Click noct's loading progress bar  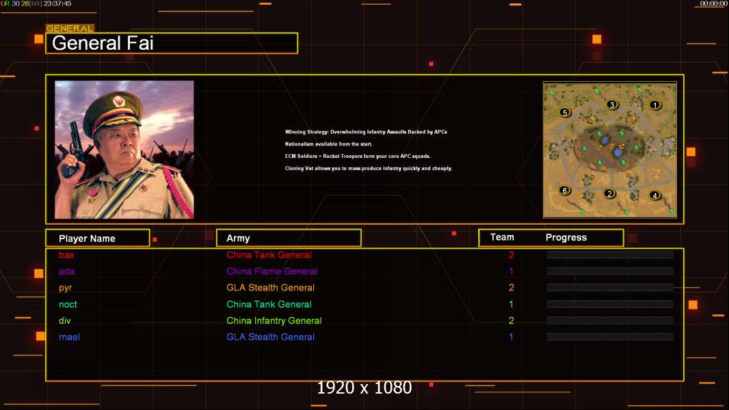(x=610, y=304)
